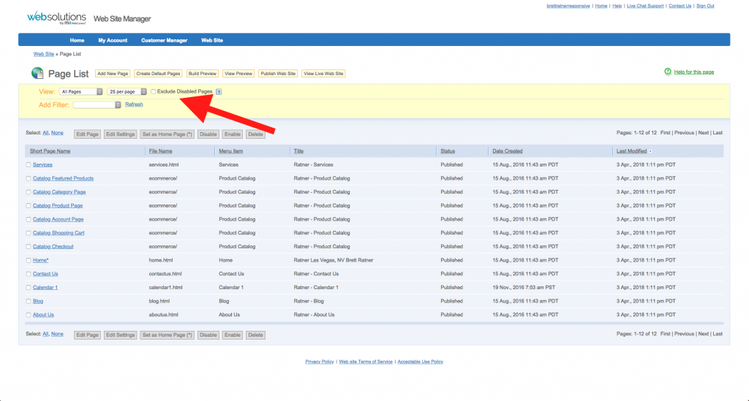This screenshot has height=401, width=749.
Task: Click the bottom Delete button
Action: 255,335
